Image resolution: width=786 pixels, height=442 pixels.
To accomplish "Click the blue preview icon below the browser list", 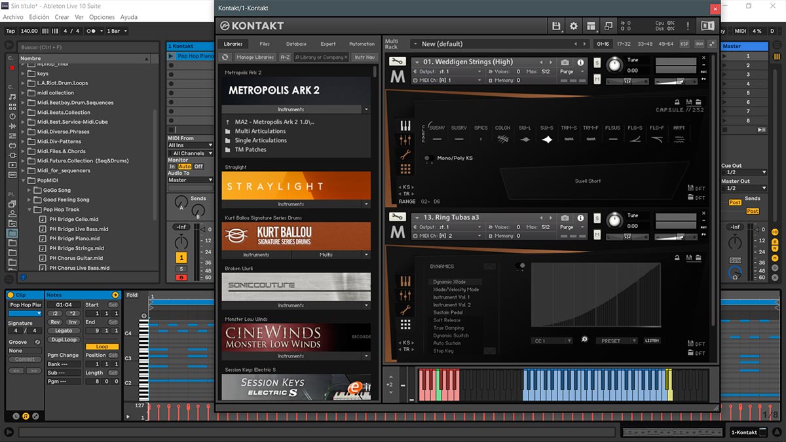I will point(23,277).
